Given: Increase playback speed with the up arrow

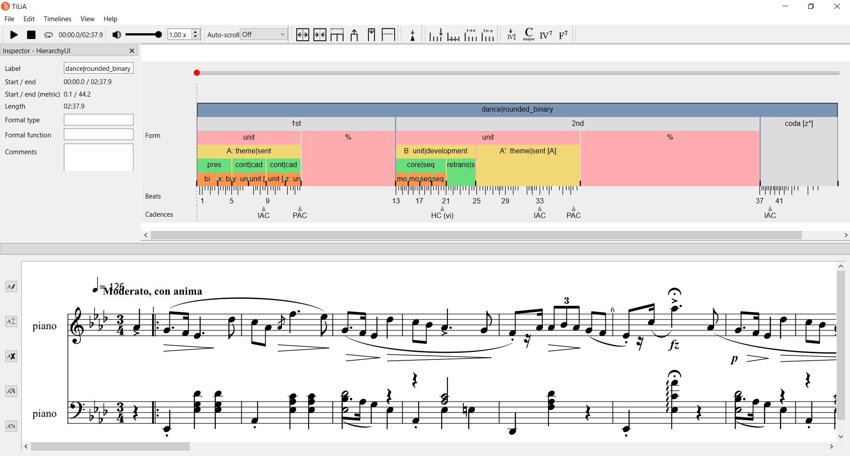Looking at the screenshot, I should tap(196, 32).
